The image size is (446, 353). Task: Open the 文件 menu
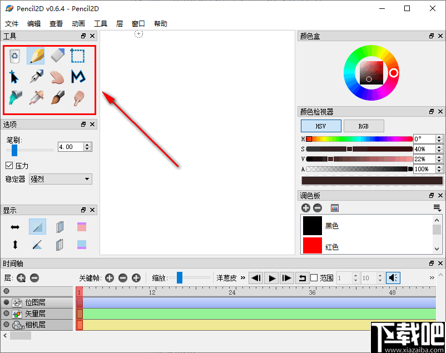(12, 23)
